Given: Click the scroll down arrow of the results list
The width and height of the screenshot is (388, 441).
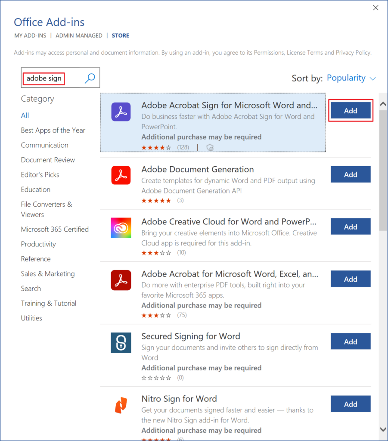Looking at the screenshot, I should [383, 429].
